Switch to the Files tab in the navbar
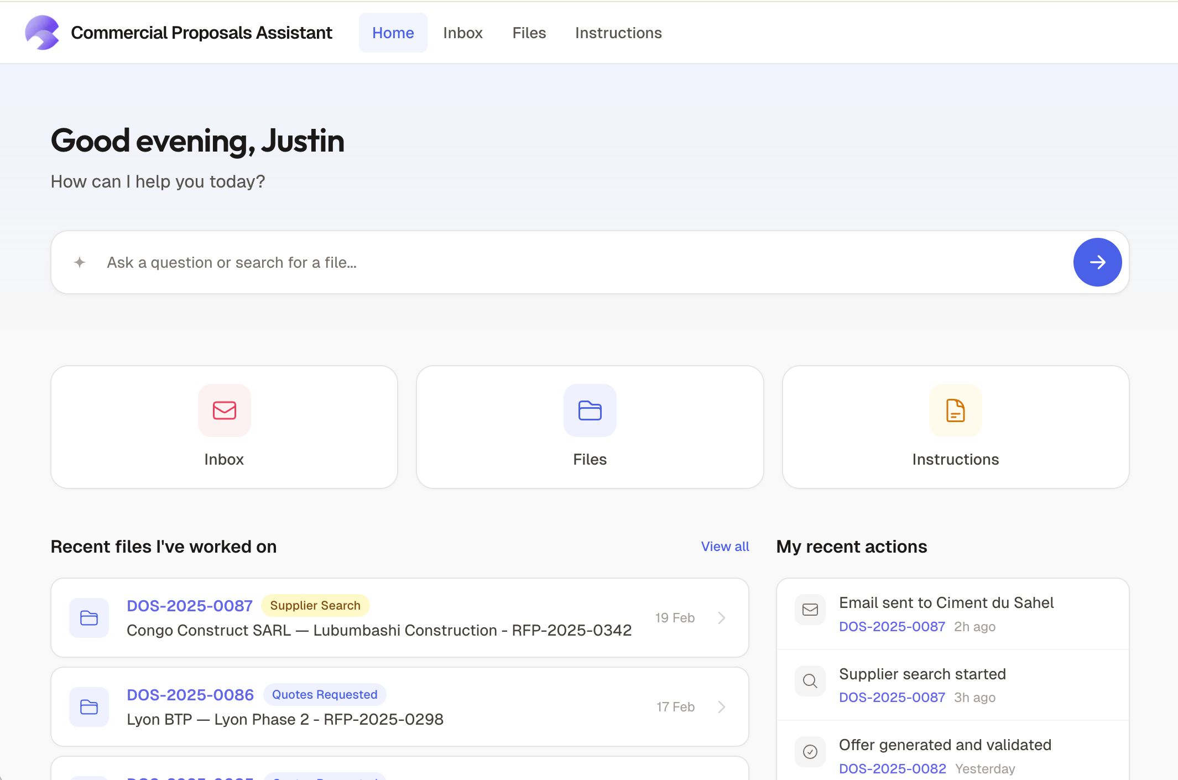Screen dimensions: 1178x780 (x=529, y=33)
